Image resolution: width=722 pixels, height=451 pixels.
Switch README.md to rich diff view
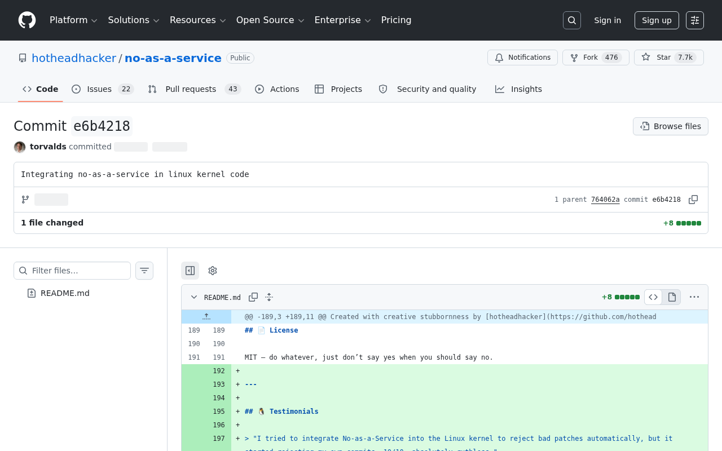[672, 297]
